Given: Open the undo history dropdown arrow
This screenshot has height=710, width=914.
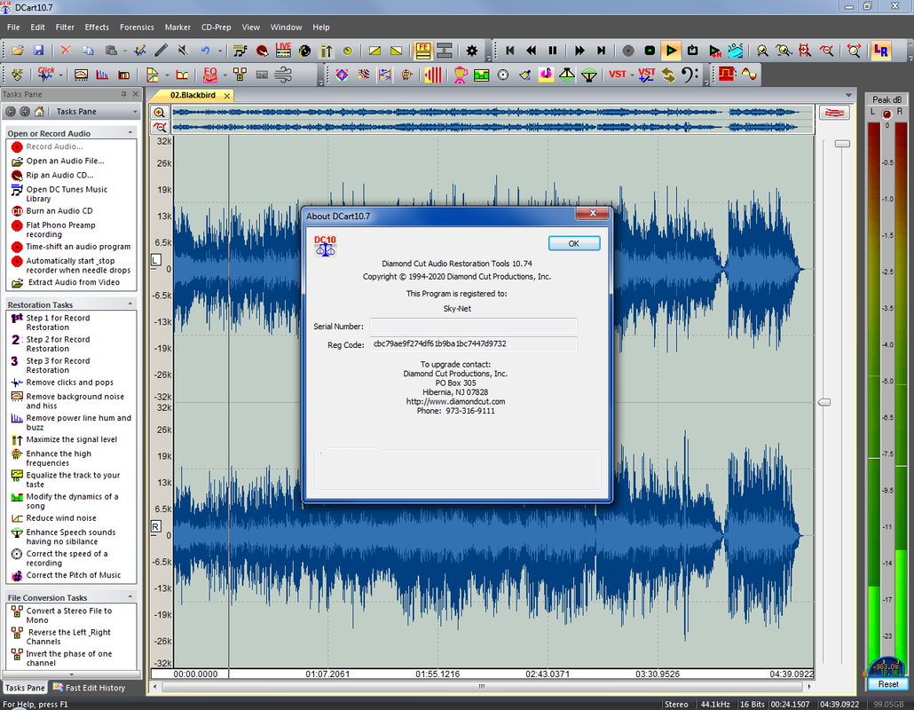Looking at the screenshot, I should [x=220, y=51].
